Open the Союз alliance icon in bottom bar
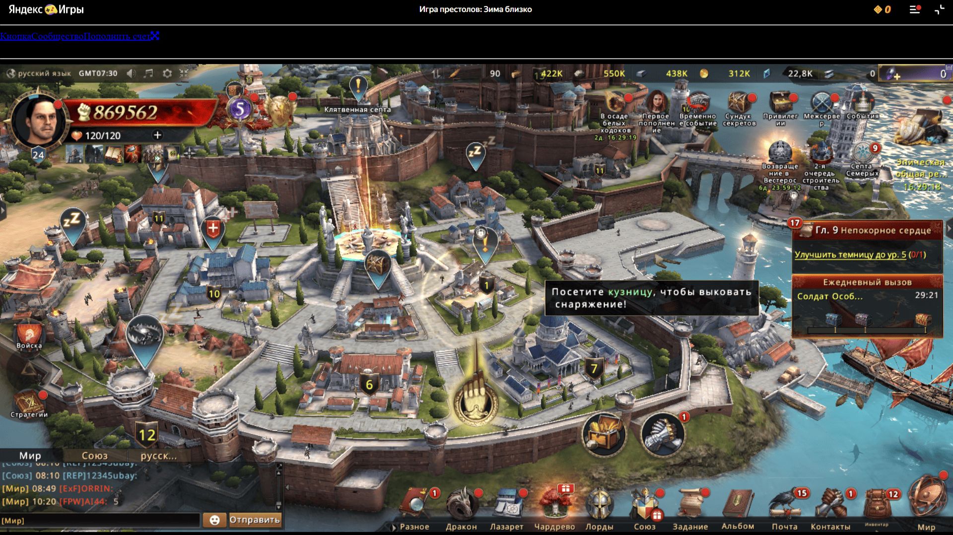 (x=645, y=505)
